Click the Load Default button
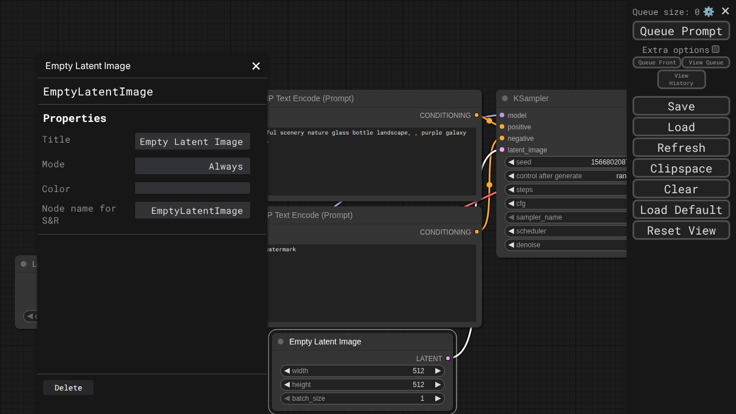The height and width of the screenshot is (414, 736). pos(681,209)
